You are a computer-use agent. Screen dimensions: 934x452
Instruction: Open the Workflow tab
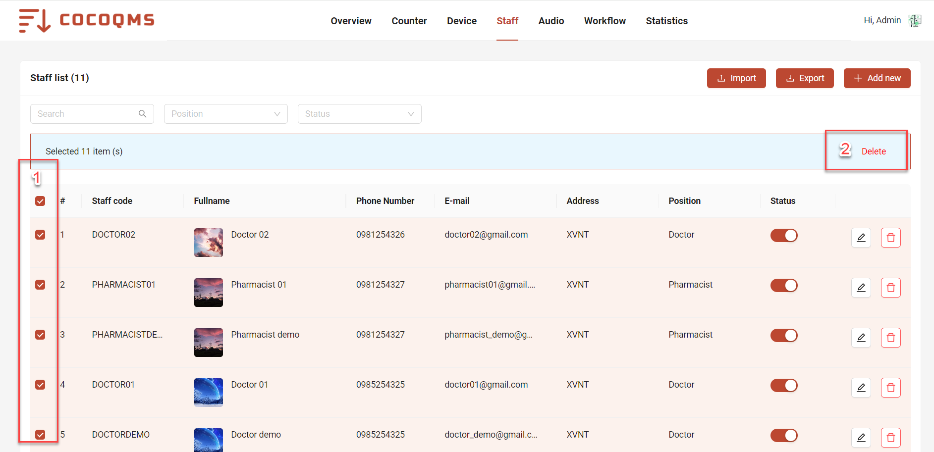[x=604, y=21]
